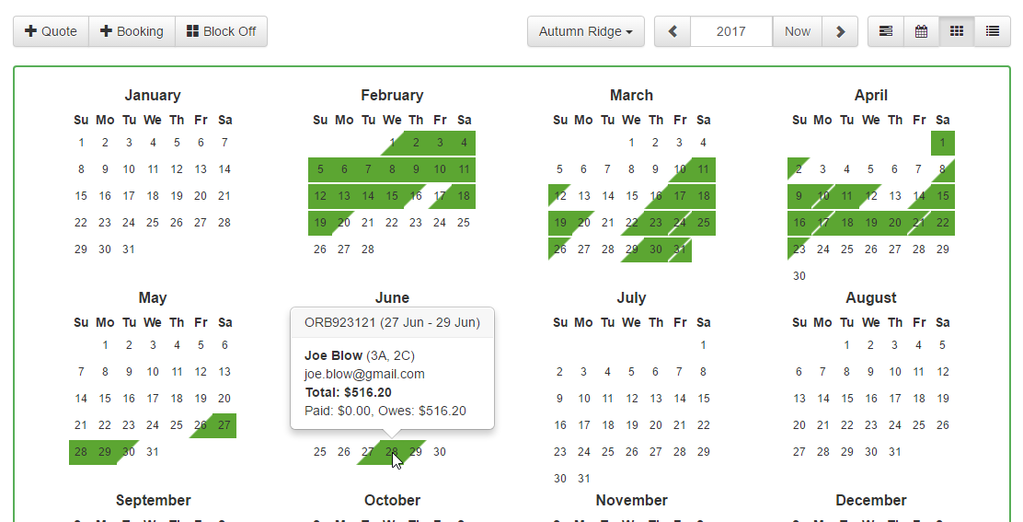Add a new Quote
1023x522 pixels.
[52, 31]
